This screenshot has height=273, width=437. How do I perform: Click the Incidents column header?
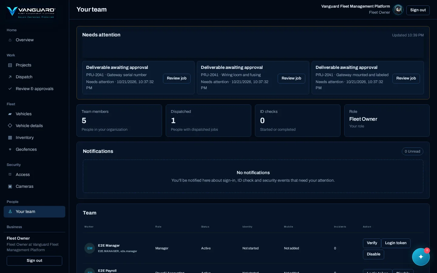pyautogui.click(x=340, y=227)
